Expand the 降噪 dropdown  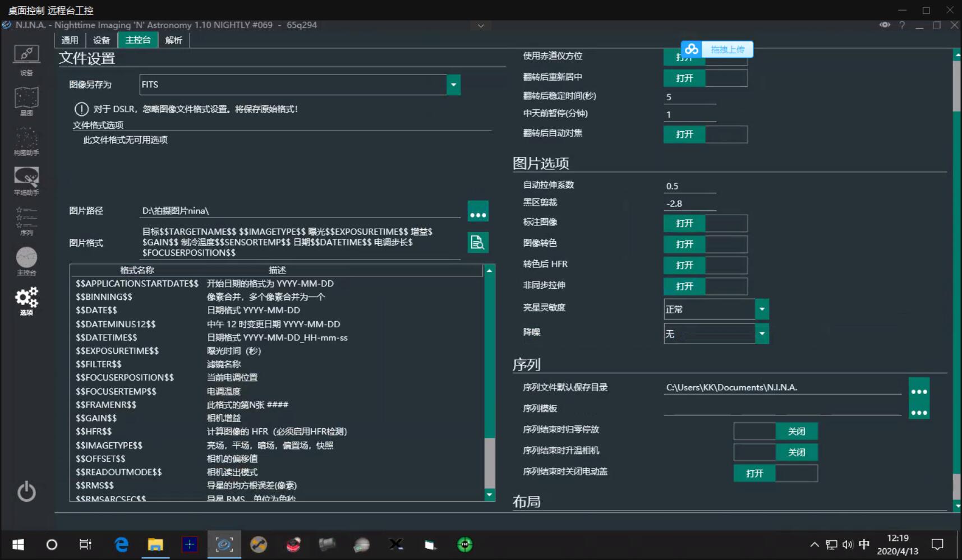(x=762, y=334)
